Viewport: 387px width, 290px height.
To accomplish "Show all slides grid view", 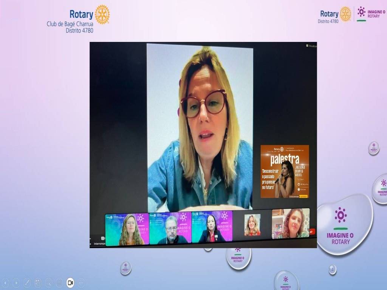I will (x=38, y=282).
